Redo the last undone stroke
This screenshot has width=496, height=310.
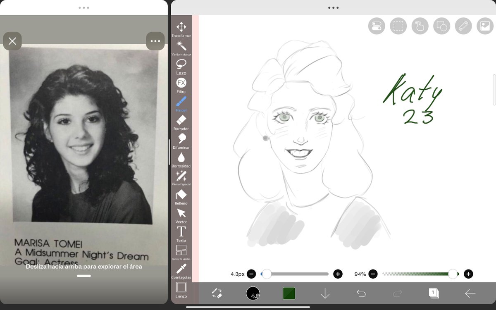397,293
